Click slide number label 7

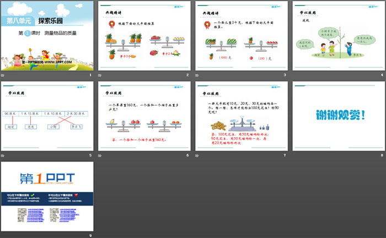285,155
